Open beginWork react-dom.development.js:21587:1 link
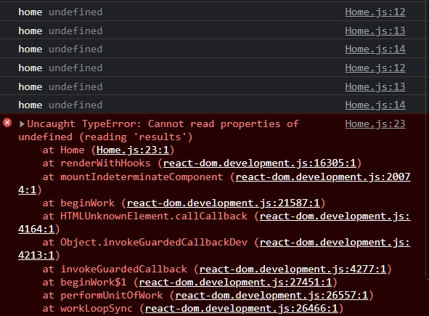429x316 pixels. [223, 203]
